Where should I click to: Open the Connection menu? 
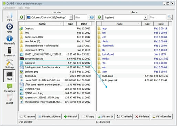9,8
